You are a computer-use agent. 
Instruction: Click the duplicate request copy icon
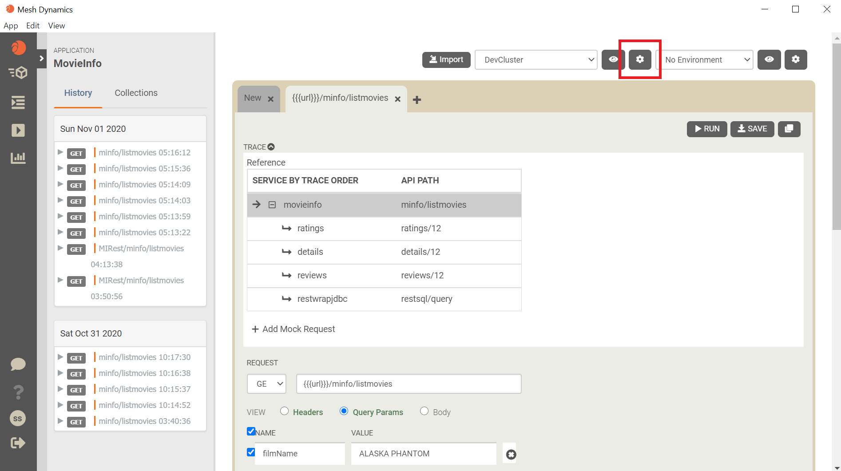pyautogui.click(x=789, y=129)
